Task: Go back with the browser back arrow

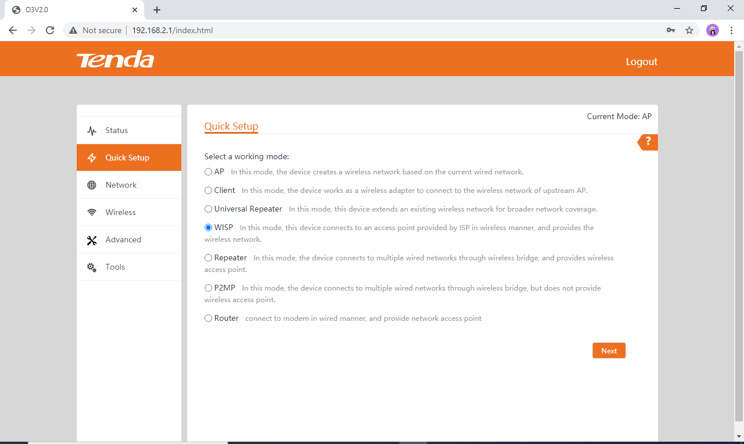Action: coord(13,30)
